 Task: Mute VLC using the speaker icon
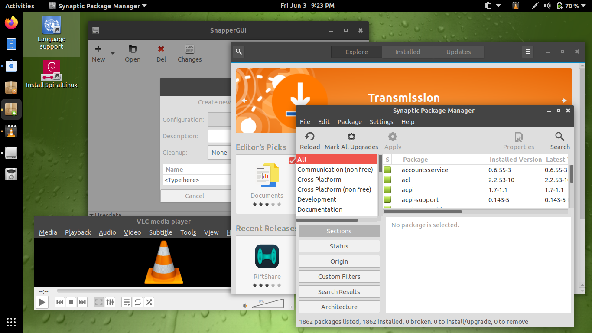pos(245,305)
